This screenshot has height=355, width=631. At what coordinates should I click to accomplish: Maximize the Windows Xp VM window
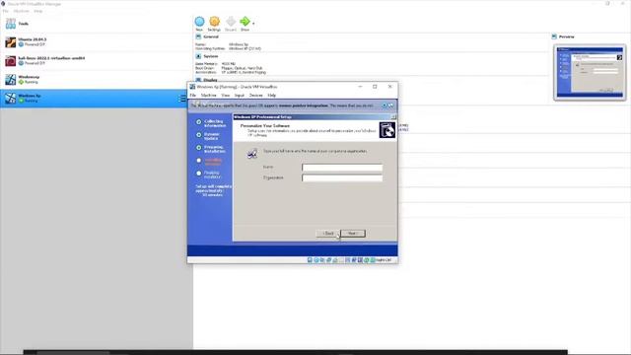pos(375,87)
